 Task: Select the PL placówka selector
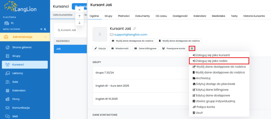click(10, 23)
